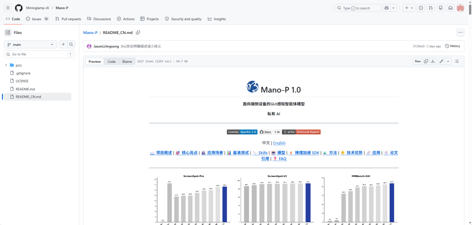Open the hamburger navigation menu
Screen dimensions: 472x225
8,8
